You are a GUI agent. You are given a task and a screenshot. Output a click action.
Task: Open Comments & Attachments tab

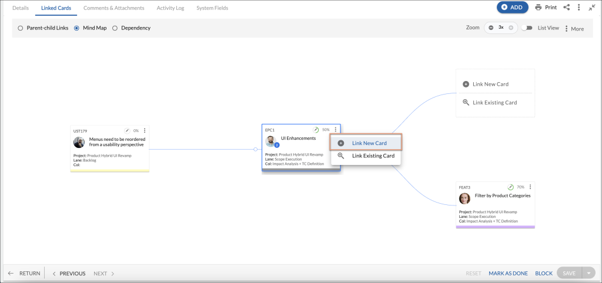coord(114,8)
